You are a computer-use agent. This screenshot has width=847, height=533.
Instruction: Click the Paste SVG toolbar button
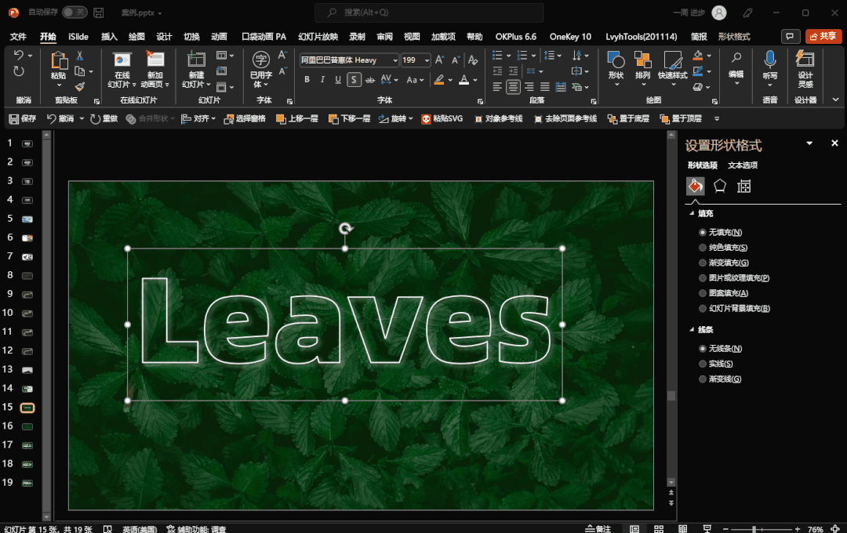click(442, 119)
